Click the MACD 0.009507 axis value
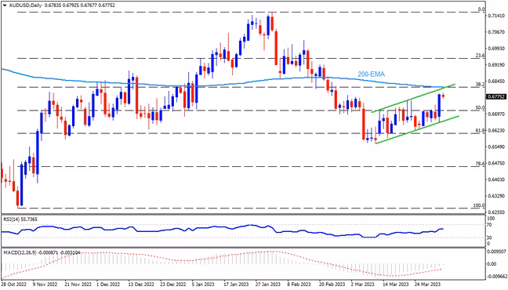Viewport: 508px width, 290px height. (x=497, y=251)
